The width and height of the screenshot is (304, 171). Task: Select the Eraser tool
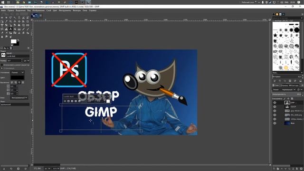point(2,33)
